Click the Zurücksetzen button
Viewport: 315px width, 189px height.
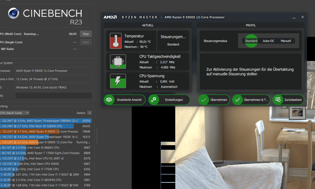point(288,100)
